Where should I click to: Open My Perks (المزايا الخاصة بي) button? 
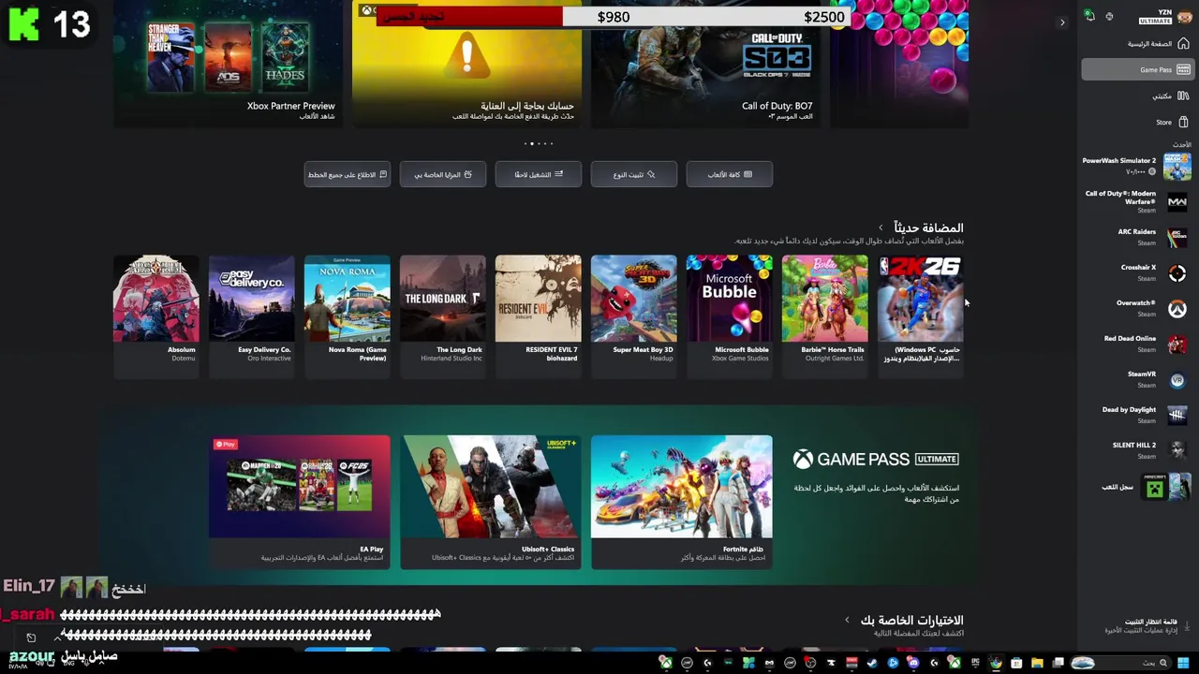point(442,174)
